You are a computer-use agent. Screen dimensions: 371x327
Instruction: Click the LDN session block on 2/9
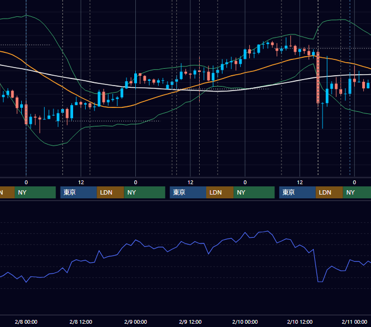[x=220, y=192]
